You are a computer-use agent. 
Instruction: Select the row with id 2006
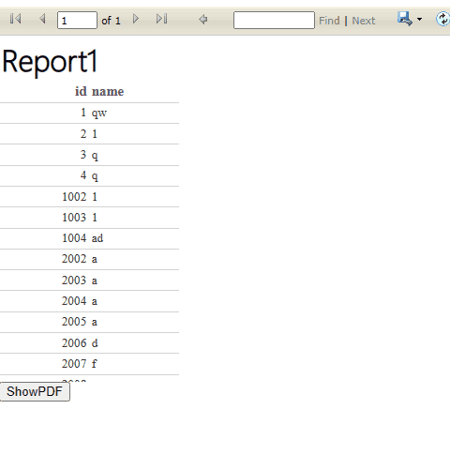(x=89, y=343)
